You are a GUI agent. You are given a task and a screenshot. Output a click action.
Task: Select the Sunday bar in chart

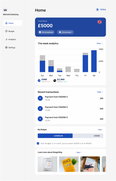click(43, 64)
